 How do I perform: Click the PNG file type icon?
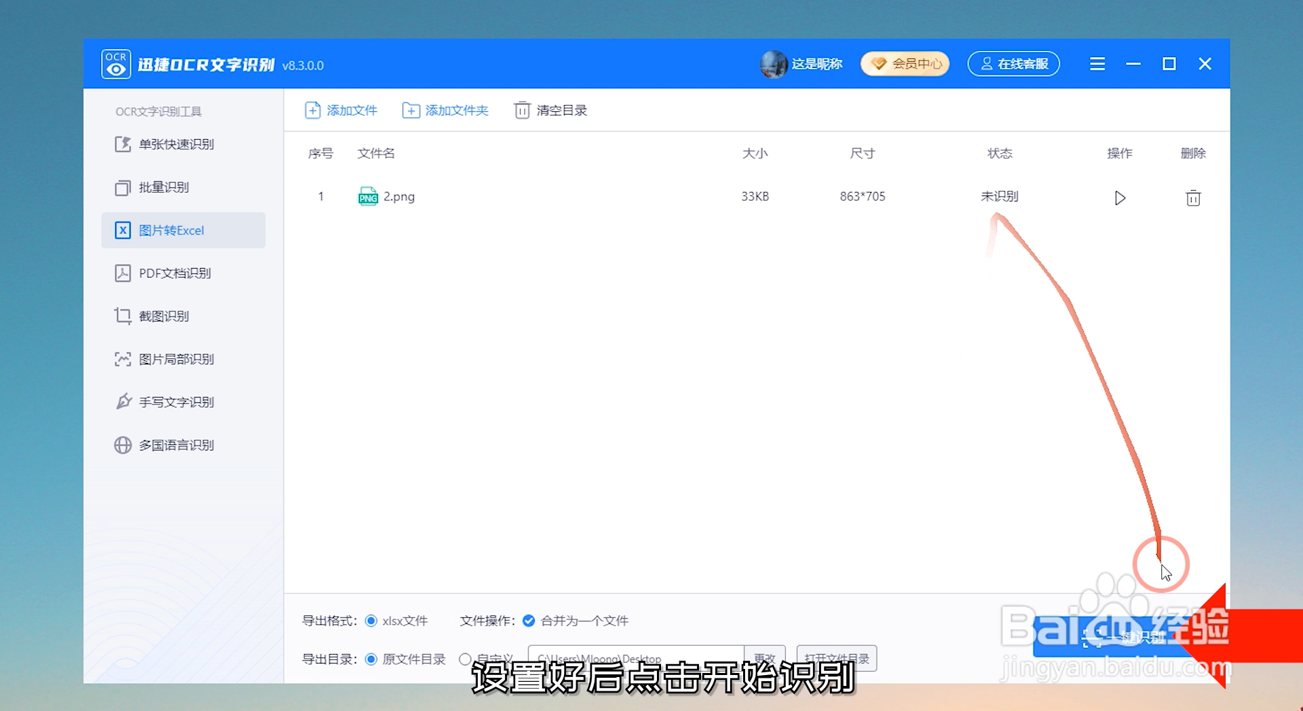pos(368,196)
